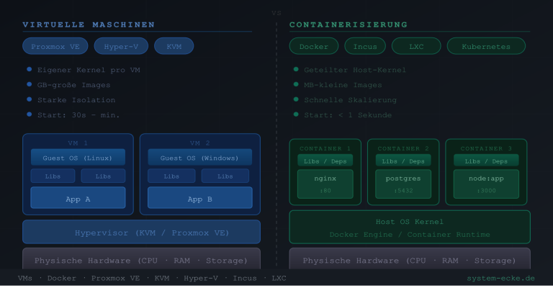This screenshot has height=293, width=553.
Task: Click 'Incus' in the footer keyword line
Action: [245, 278]
